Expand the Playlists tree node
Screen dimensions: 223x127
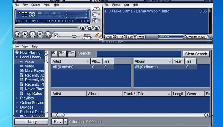[x=17, y=98]
